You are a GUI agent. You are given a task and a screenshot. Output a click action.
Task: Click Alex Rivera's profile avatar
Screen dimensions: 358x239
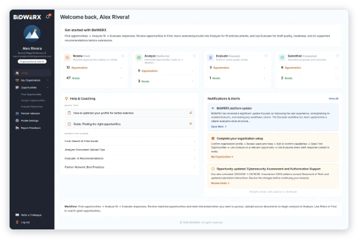click(32, 34)
